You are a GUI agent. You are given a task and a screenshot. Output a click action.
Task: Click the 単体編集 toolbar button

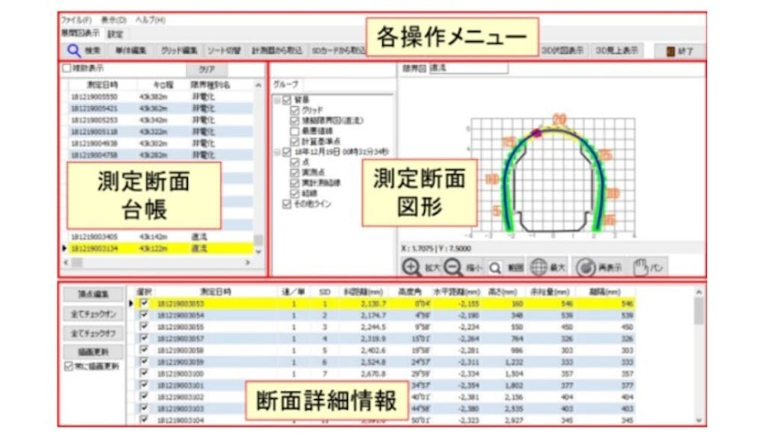[x=130, y=50]
